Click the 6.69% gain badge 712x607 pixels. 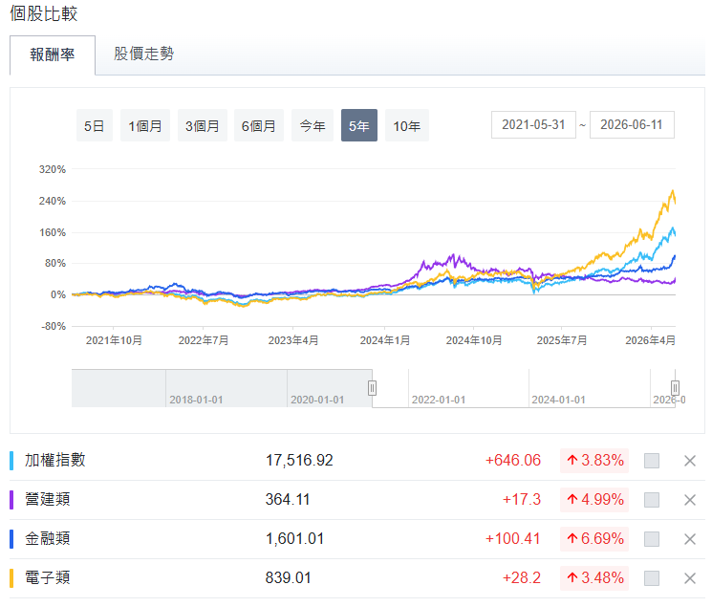[594, 538]
